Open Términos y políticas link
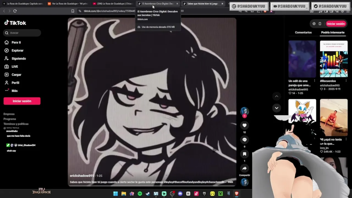The image size is (352, 198). [16, 124]
